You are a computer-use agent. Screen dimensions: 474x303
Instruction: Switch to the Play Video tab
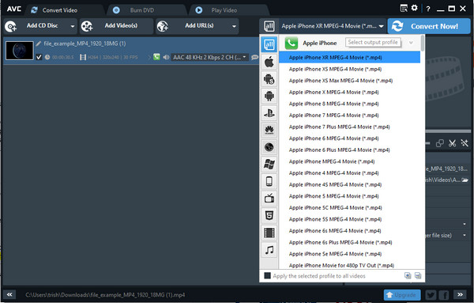pyautogui.click(x=224, y=10)
